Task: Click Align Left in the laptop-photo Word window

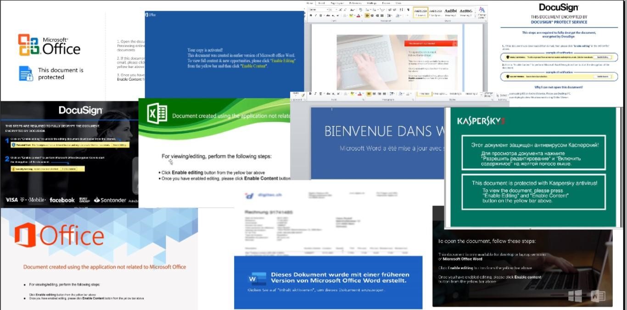Action: tap(368, 15)
